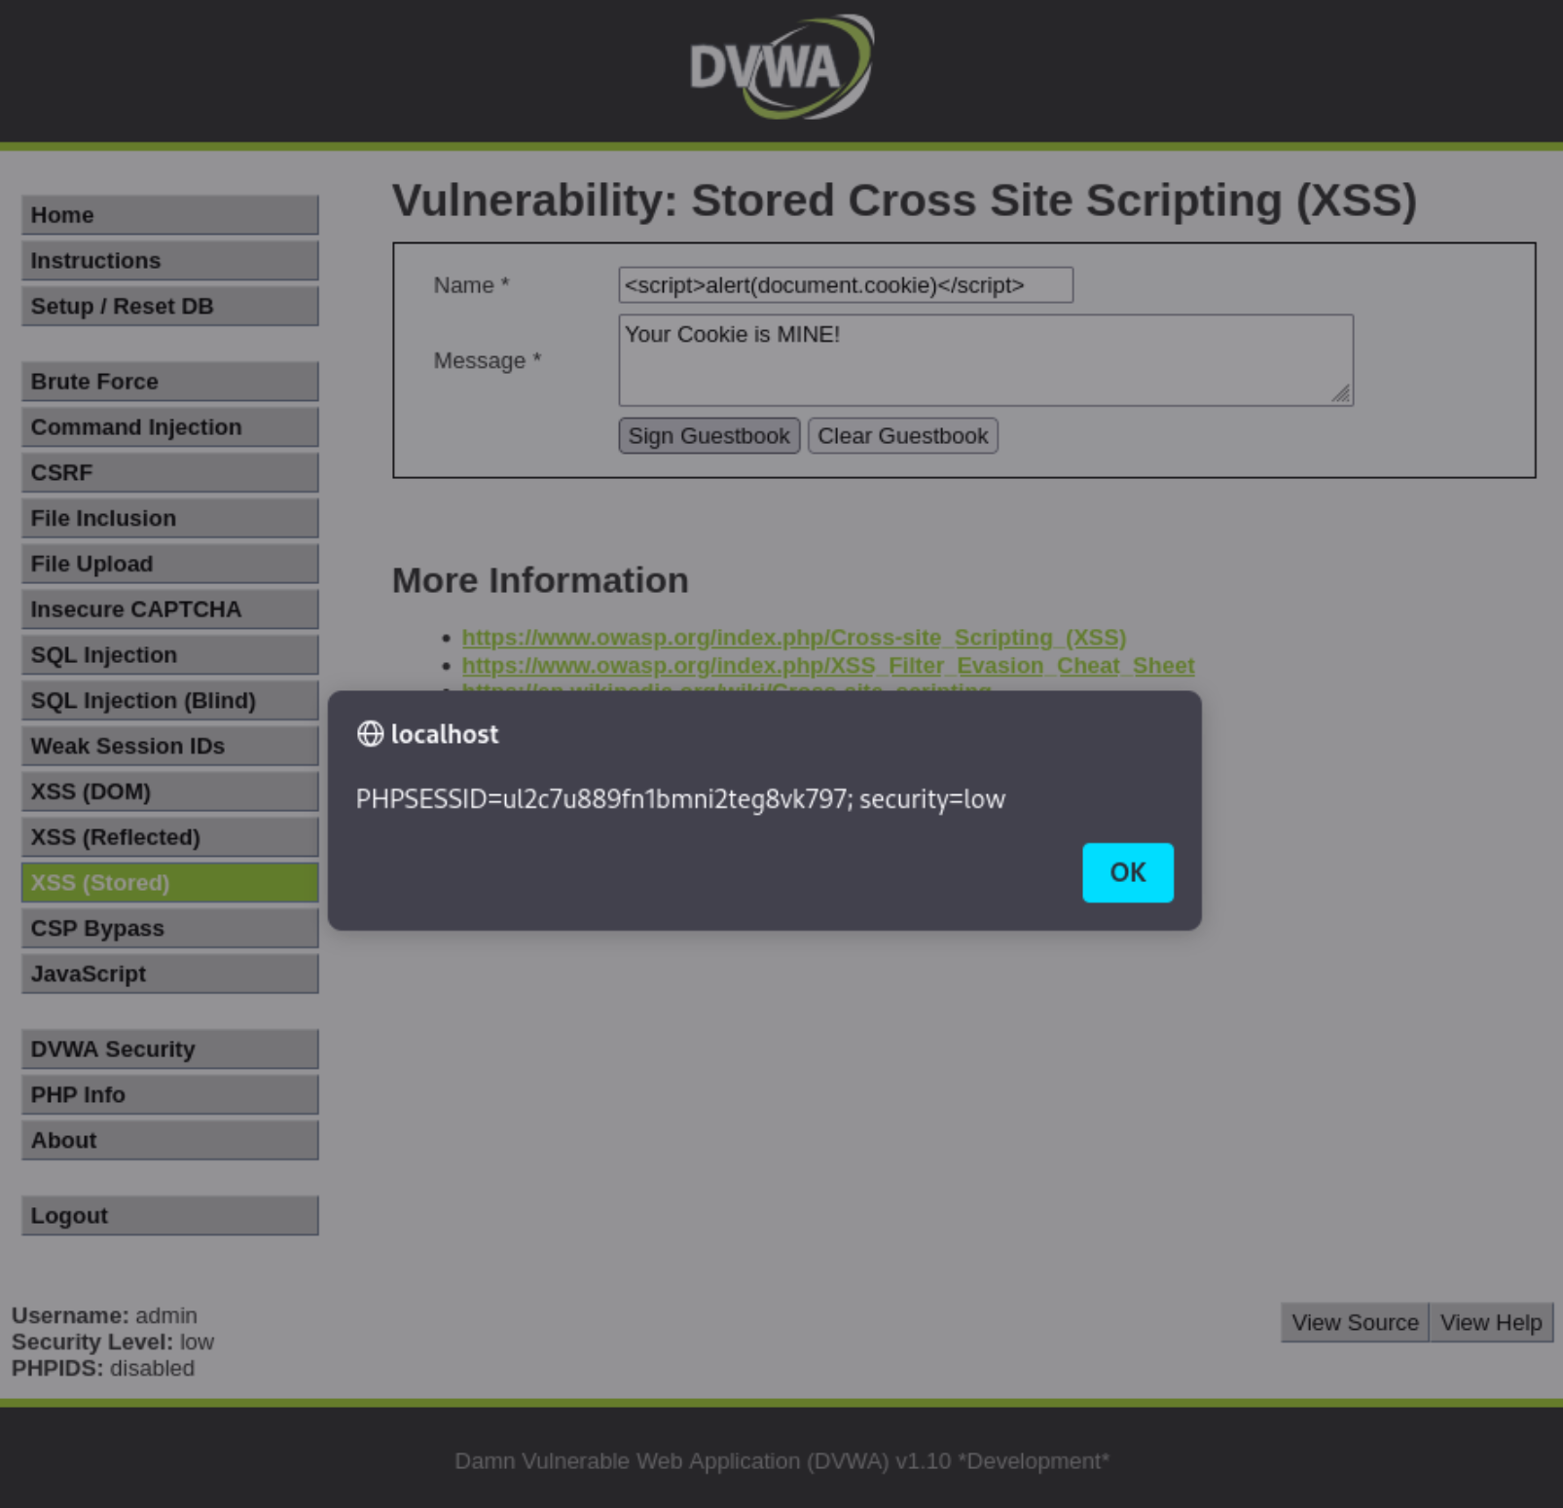
Task: Click the 'Username: admin' status text
Action: point(104,1315)
